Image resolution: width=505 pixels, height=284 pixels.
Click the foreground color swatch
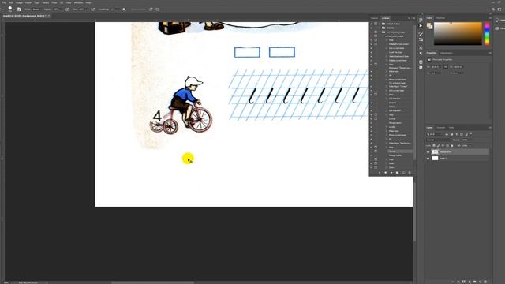coord(428,25)
